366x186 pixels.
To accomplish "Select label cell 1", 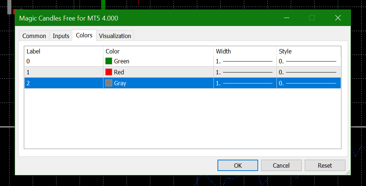I will coord(64,72).
